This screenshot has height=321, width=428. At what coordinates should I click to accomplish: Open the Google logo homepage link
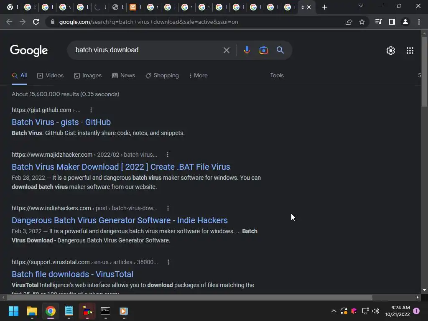pos(29,51)
